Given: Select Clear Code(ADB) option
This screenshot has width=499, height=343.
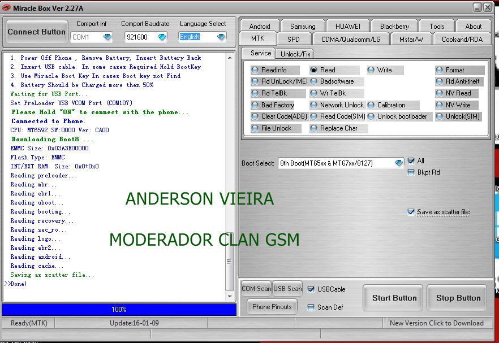Looking at the screenshot, I should point(279,116).
